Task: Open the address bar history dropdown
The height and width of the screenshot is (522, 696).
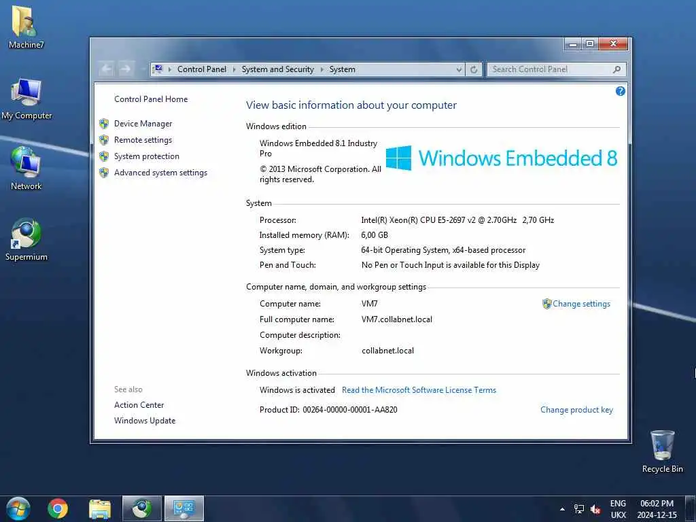Action: click(x=459, y=69)
